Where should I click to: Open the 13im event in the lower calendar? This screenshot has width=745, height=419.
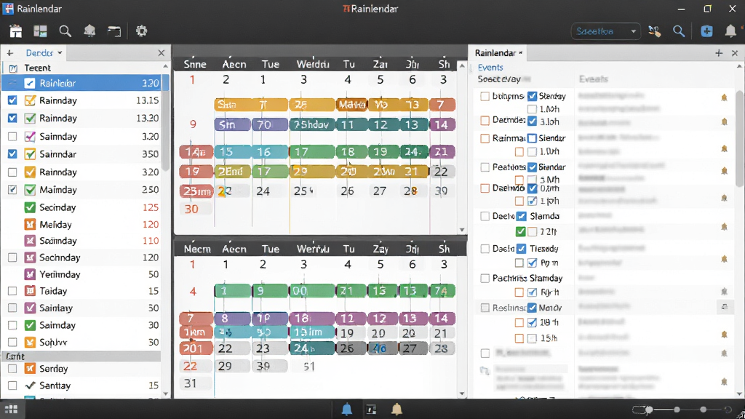click(x=311, y=332)
